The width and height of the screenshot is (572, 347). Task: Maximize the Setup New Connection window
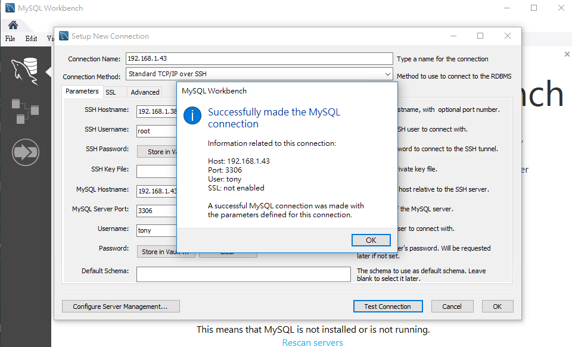coord(480,36)
